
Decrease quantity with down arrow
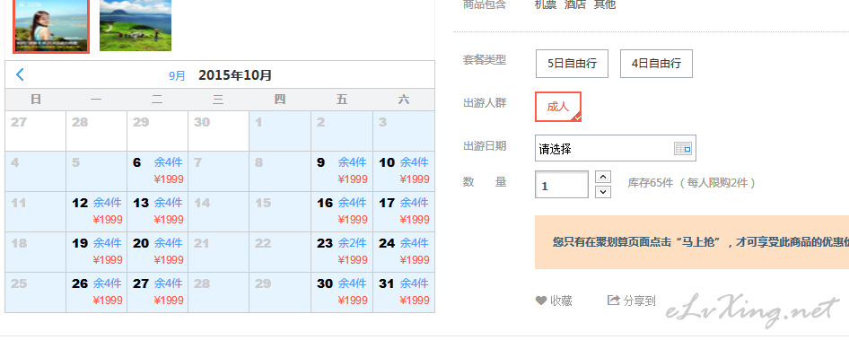603,192
